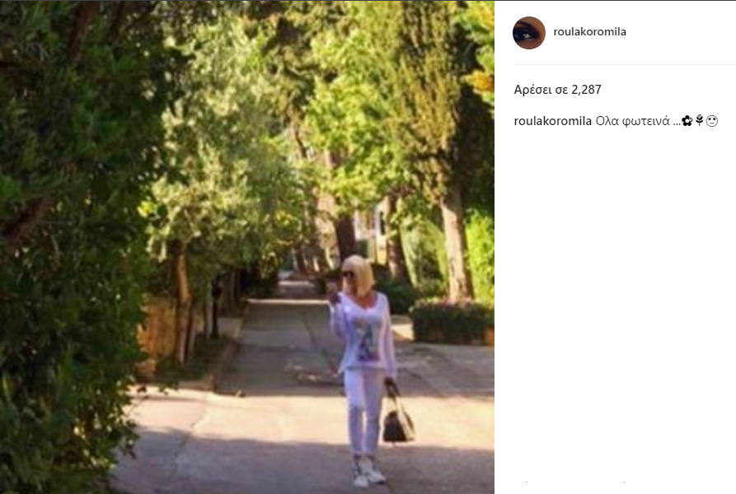Viewport: 736px width, 494px height.
Task: Click the divider line under the header
Action: 625,65
